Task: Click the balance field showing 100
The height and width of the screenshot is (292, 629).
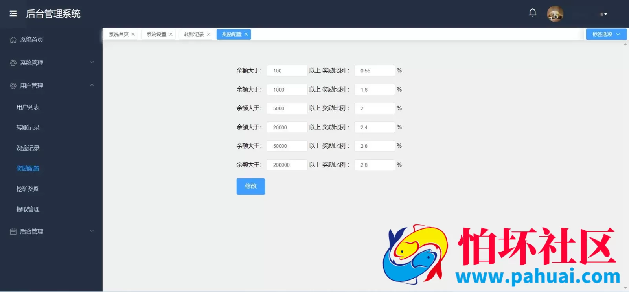Action: pos(287,71)
